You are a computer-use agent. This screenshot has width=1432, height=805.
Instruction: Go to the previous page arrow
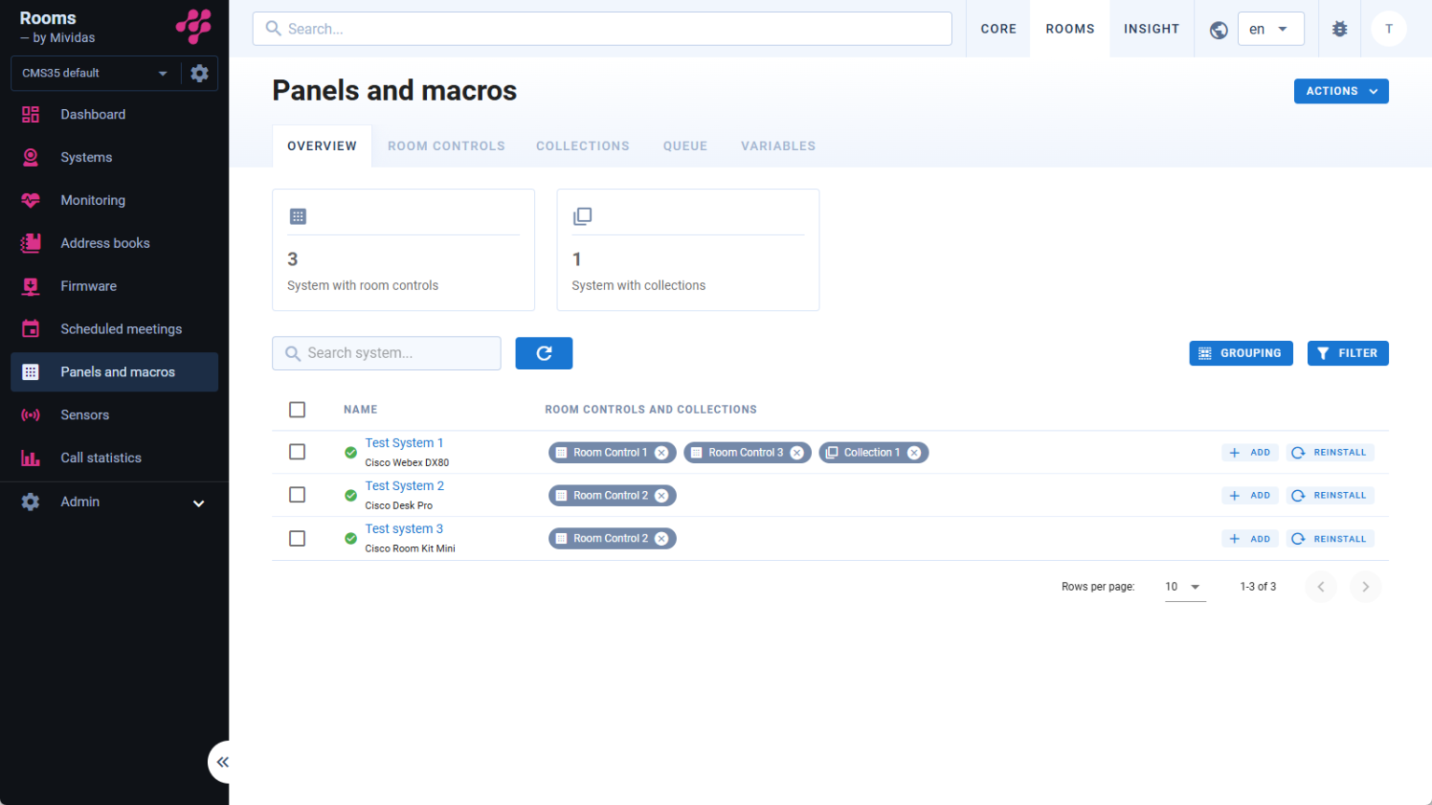click(x=1320, y=587)
